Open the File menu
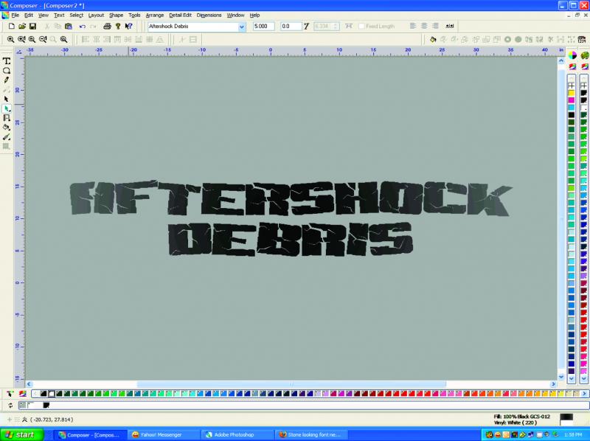The height and width of the screenshot is (441, 590). [x=15, y=15]
